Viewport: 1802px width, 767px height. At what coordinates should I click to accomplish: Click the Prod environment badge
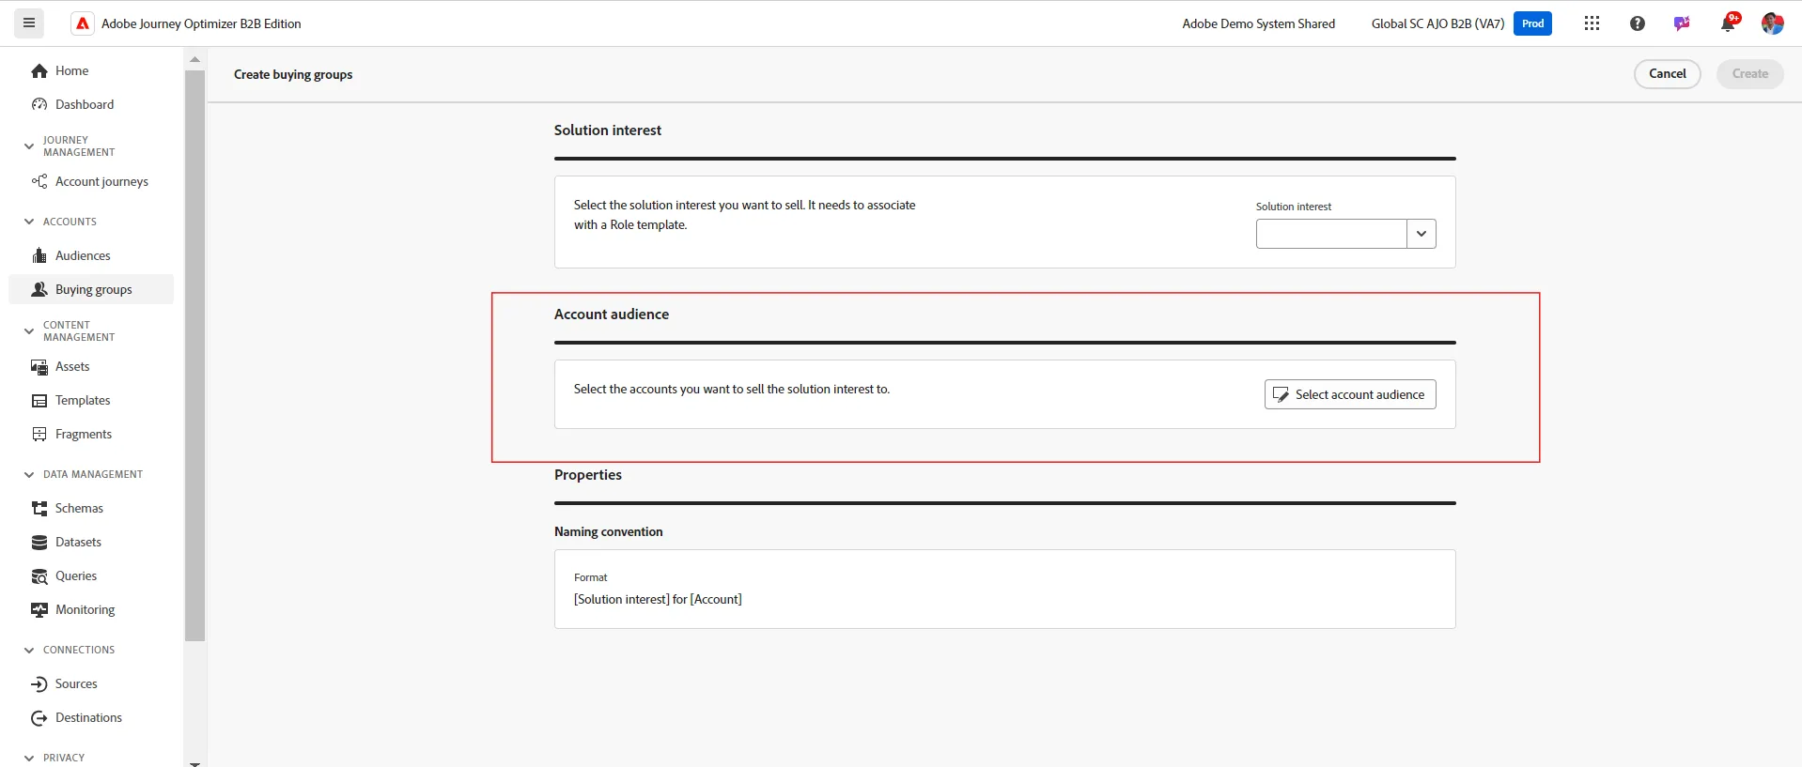pyautogui.click(x=1532, y=23)
